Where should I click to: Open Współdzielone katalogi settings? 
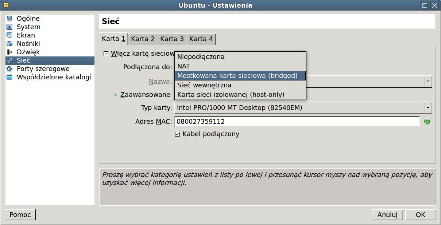50,77
